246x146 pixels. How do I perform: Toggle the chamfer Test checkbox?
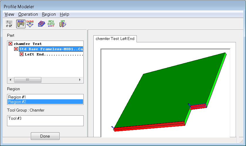11,44
